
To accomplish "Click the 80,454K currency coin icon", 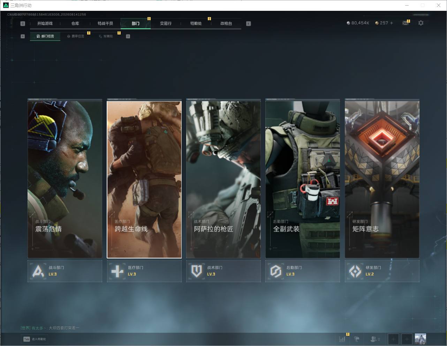I will pyautogui.click(x=348, y=23).
